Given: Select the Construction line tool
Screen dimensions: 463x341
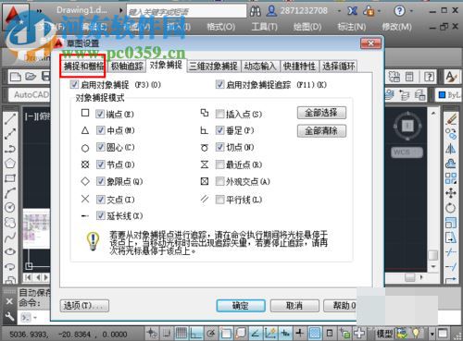Looking at the screenshot, I should tap(10, 134).
